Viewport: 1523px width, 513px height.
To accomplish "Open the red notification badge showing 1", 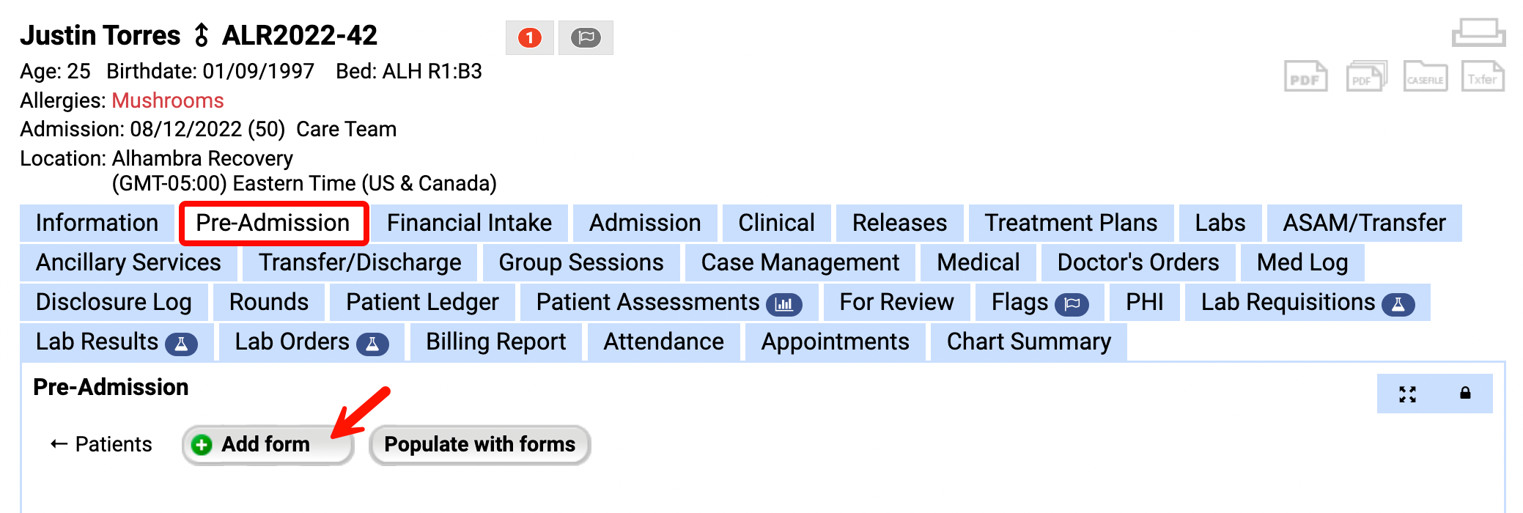I will pyautogui.click(x=530, y=37).
